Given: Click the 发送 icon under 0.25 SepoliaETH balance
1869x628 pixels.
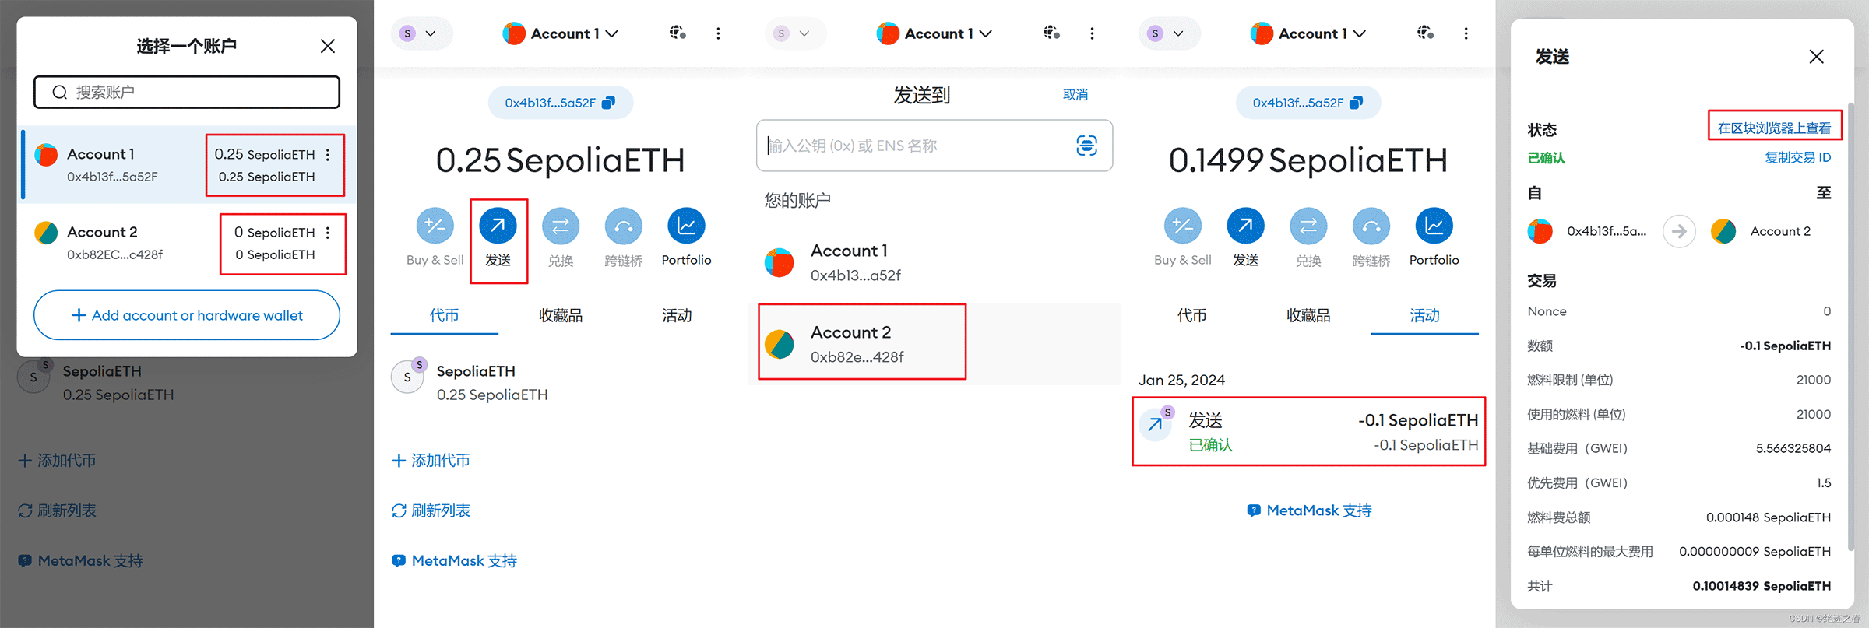Looking at the screenshot, I should [x=498, y=226].
